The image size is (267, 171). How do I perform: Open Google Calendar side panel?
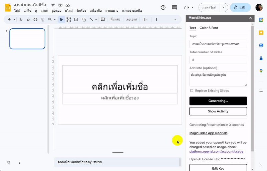[261, 20]
